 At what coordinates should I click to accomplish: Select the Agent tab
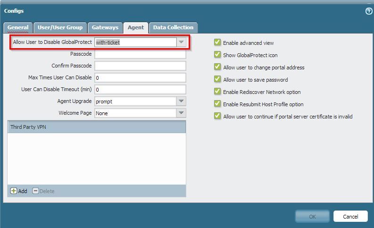(x=136, y=28)
